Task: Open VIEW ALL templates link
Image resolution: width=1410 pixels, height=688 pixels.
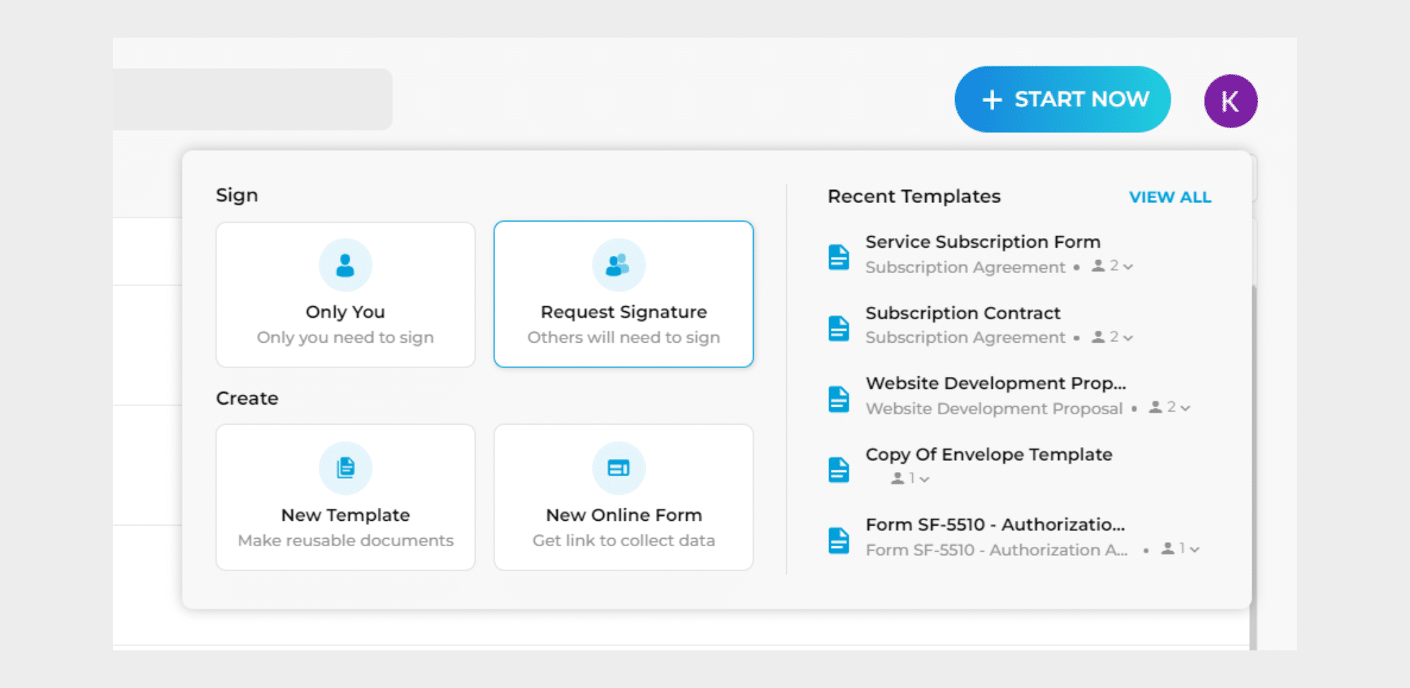Action: pyautogui.click(x=1170, y=197)
